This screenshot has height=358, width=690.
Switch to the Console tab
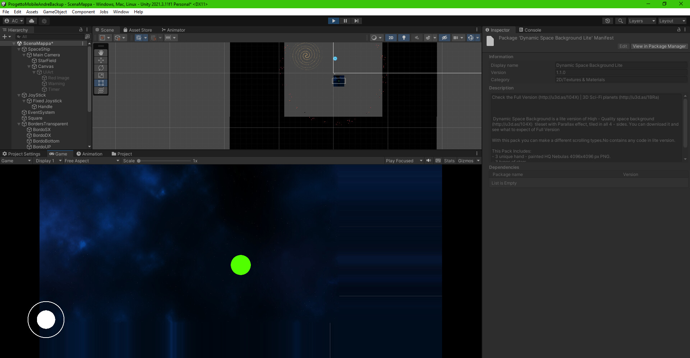[531, 30]
